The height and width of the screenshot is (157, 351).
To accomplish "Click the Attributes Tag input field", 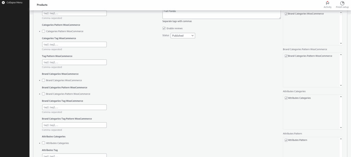I will click(x=74, y=155).
